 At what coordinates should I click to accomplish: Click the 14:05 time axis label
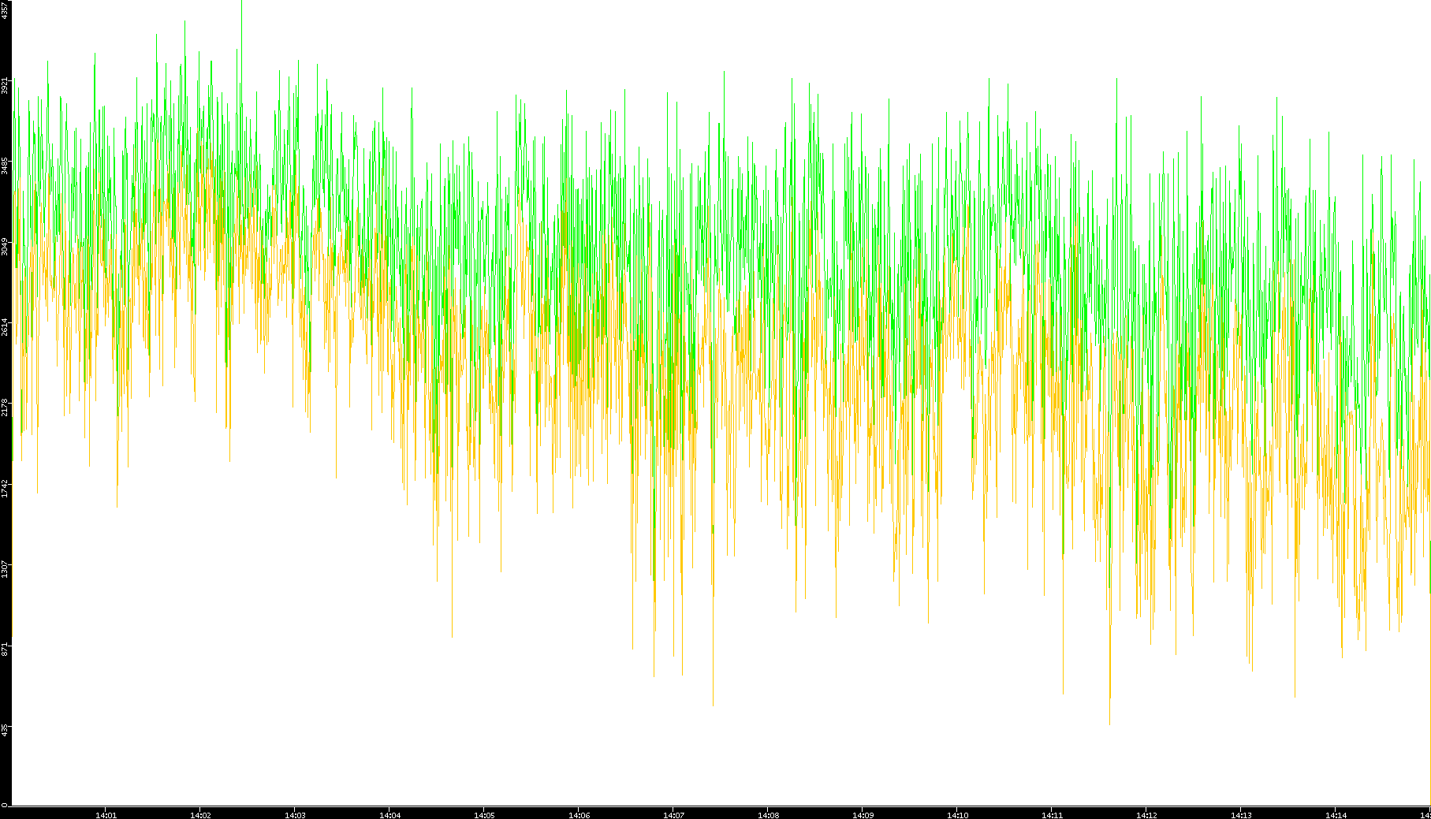coord(484,815)
